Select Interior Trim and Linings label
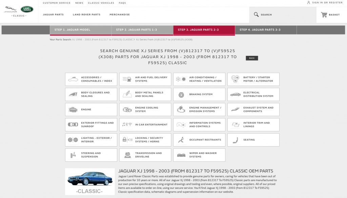347x198 pixels. pos(257,125)
